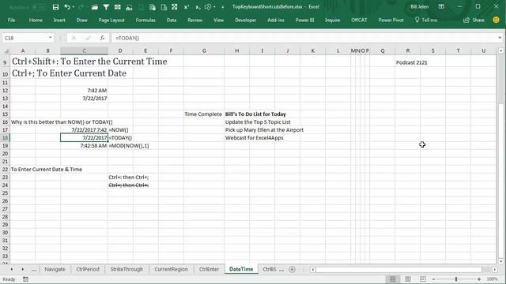Open the Undo history dropdown arrow
Viewport: 506px width, 284px height.
(74, 7)
